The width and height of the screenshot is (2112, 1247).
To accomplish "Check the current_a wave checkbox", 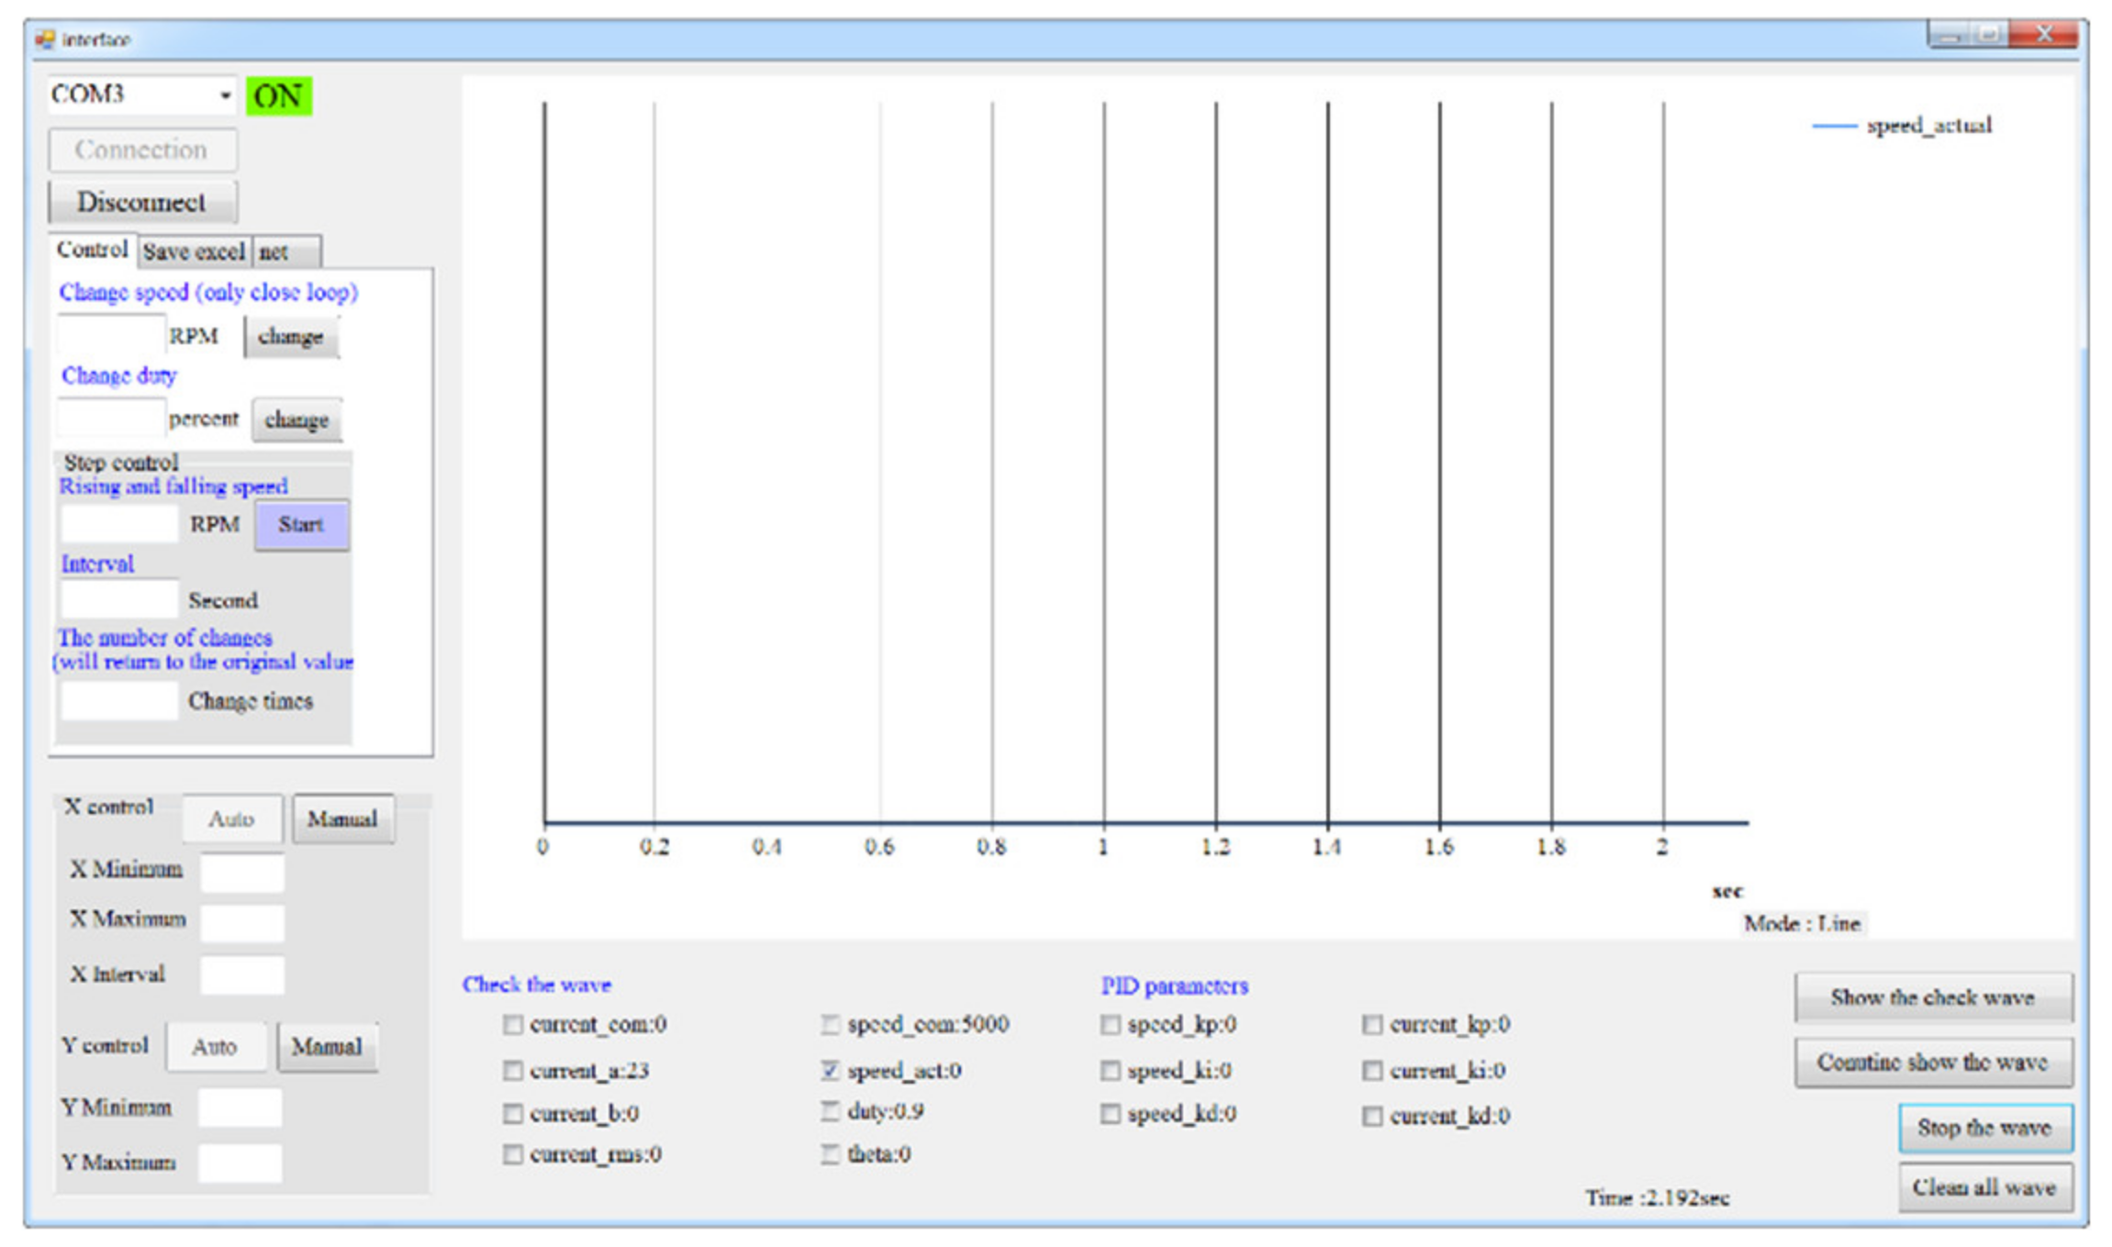I will coord(512,1070).
